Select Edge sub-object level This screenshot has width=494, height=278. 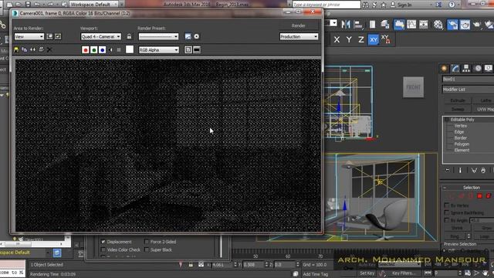[459, 132]
